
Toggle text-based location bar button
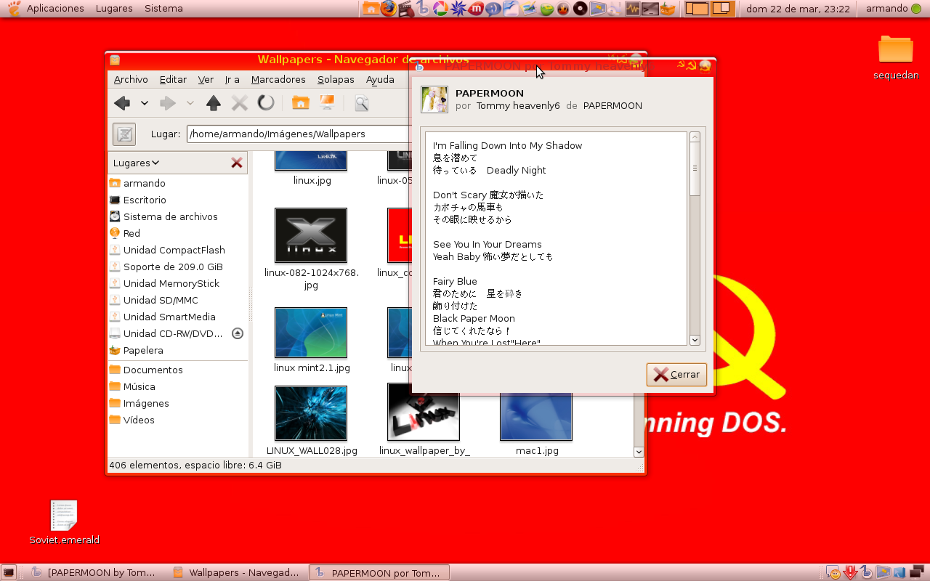(124, 134)
